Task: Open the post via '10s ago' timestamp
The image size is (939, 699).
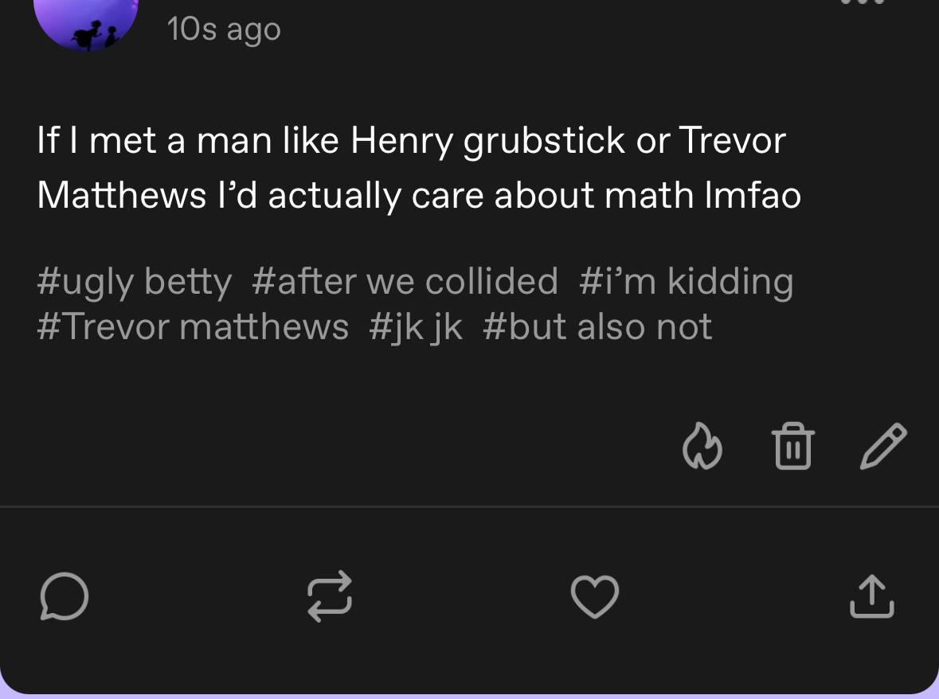Action: (x=224, y=29)
